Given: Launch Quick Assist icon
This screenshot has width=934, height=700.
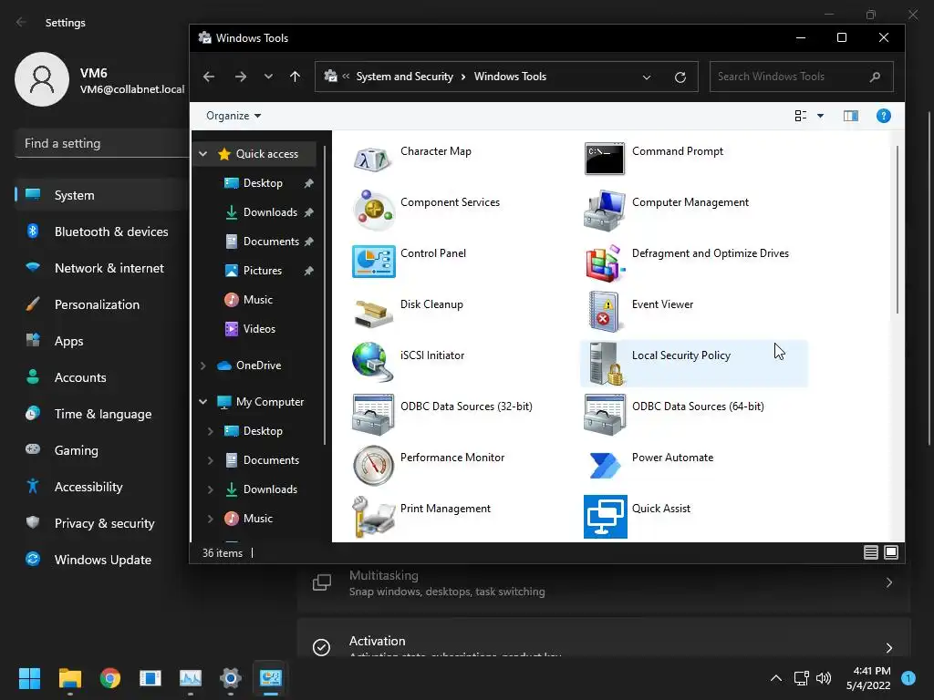Looking at the screenshot, I should tap(605, 517).
